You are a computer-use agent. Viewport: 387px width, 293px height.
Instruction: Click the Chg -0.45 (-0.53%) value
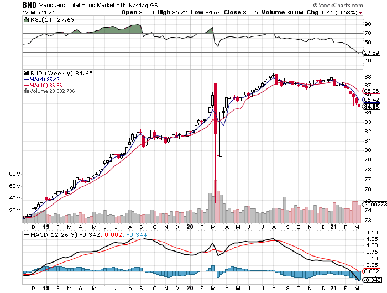(332, 12)
